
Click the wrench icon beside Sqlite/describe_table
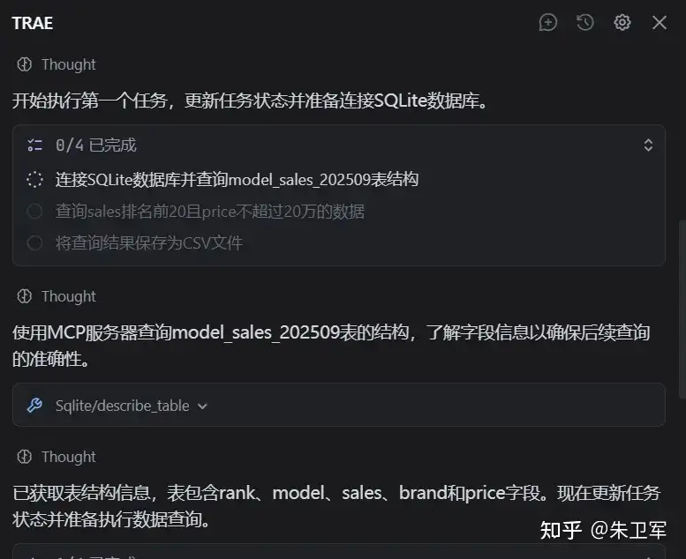[x=34, y=406]
